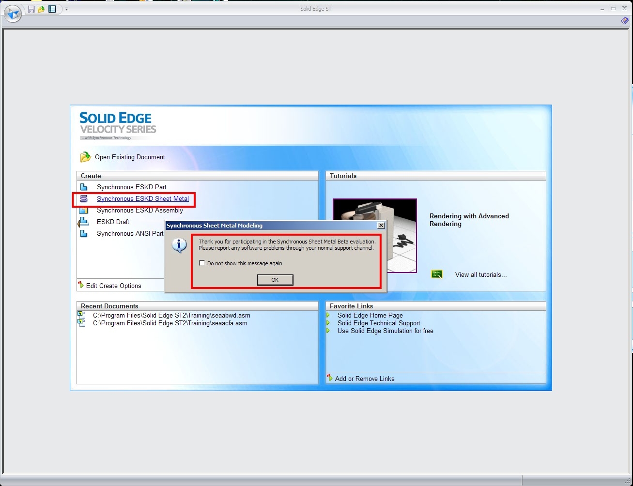Create a Synchronous ESKD Part
The image size is (633, 486).
pos(131,187)
